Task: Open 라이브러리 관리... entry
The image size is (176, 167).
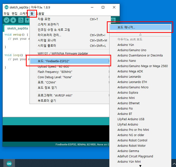Action: (x=70, y=35)
